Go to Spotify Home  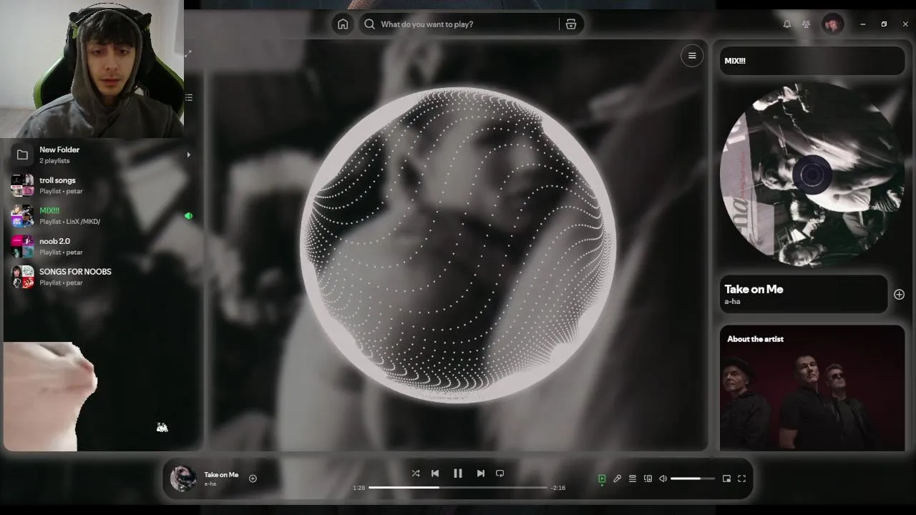click(343, 24)
